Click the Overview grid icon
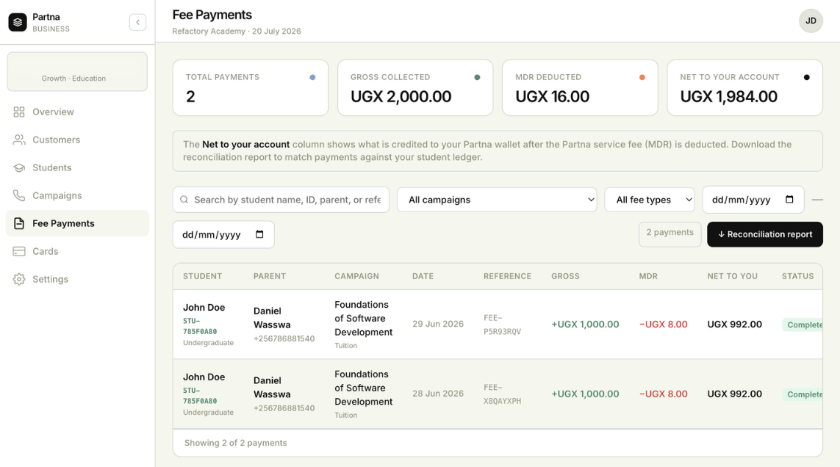 [19, 112]
